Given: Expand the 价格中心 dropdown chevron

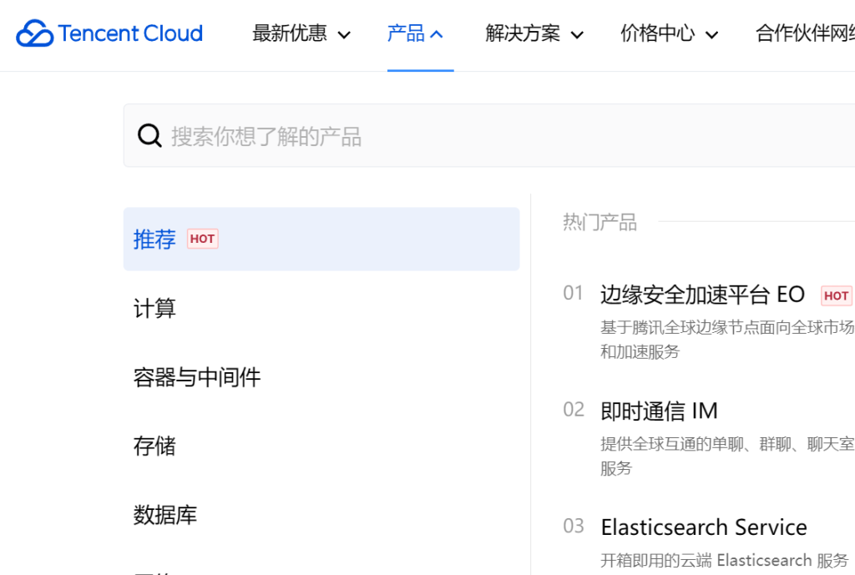Looking at the screenshot, I should (x=711, y=35).
